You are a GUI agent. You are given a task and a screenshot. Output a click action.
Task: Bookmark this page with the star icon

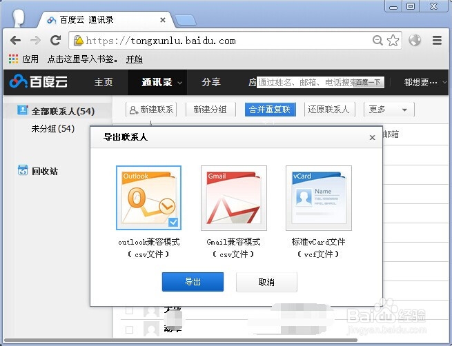(x=393, y=40)
